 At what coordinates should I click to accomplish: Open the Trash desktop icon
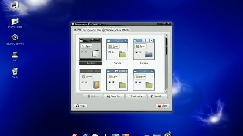point(15,71)
